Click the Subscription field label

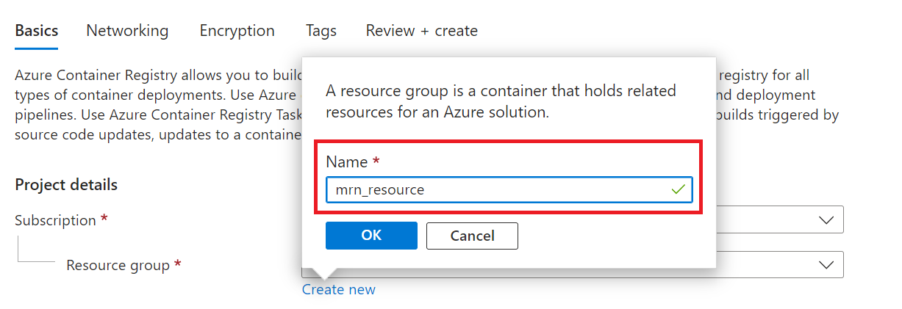[56, 220]
